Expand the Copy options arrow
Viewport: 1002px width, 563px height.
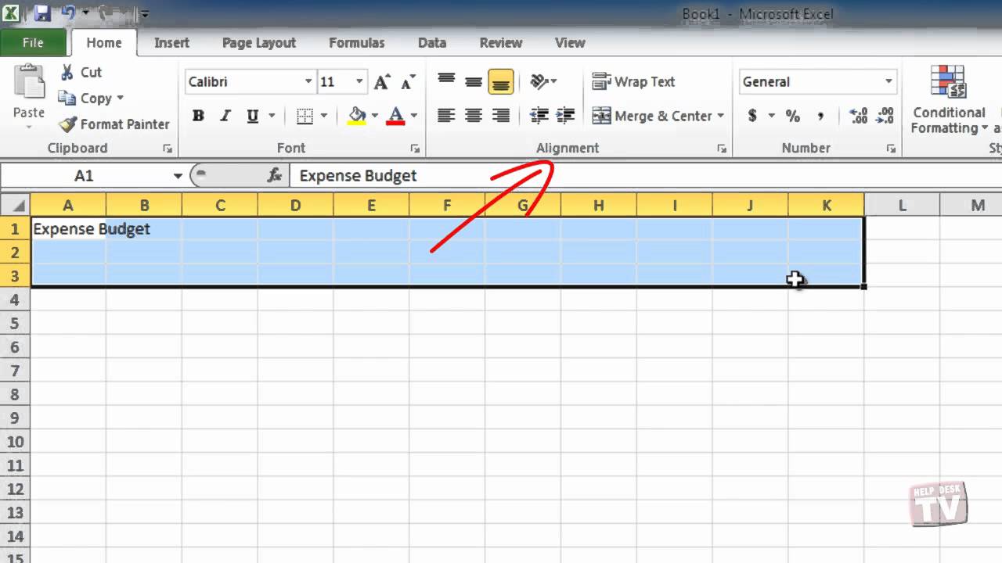tap(120, 98)
